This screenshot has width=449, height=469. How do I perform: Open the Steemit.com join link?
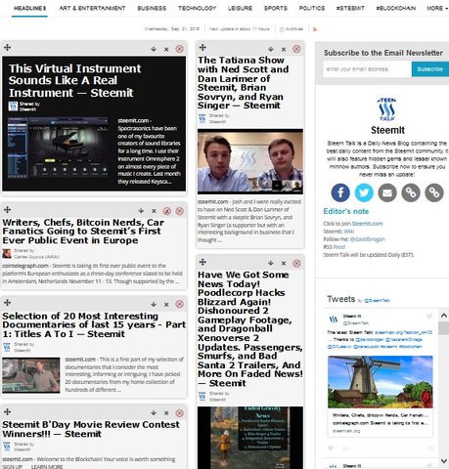367,224
